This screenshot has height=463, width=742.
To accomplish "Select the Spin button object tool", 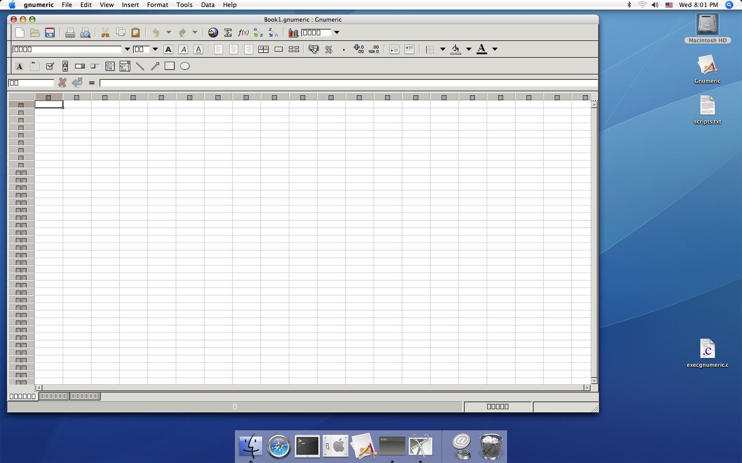I will pyautogui.click(x=80, y=66).
